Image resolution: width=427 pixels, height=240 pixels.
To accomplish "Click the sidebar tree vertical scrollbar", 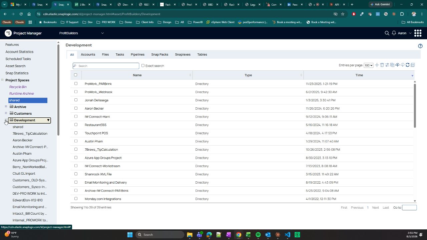I will click(58, 89).
